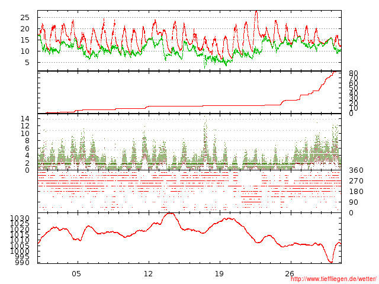
Task: Select the "25" label on the temperature chart
Action: coord(25,18)
